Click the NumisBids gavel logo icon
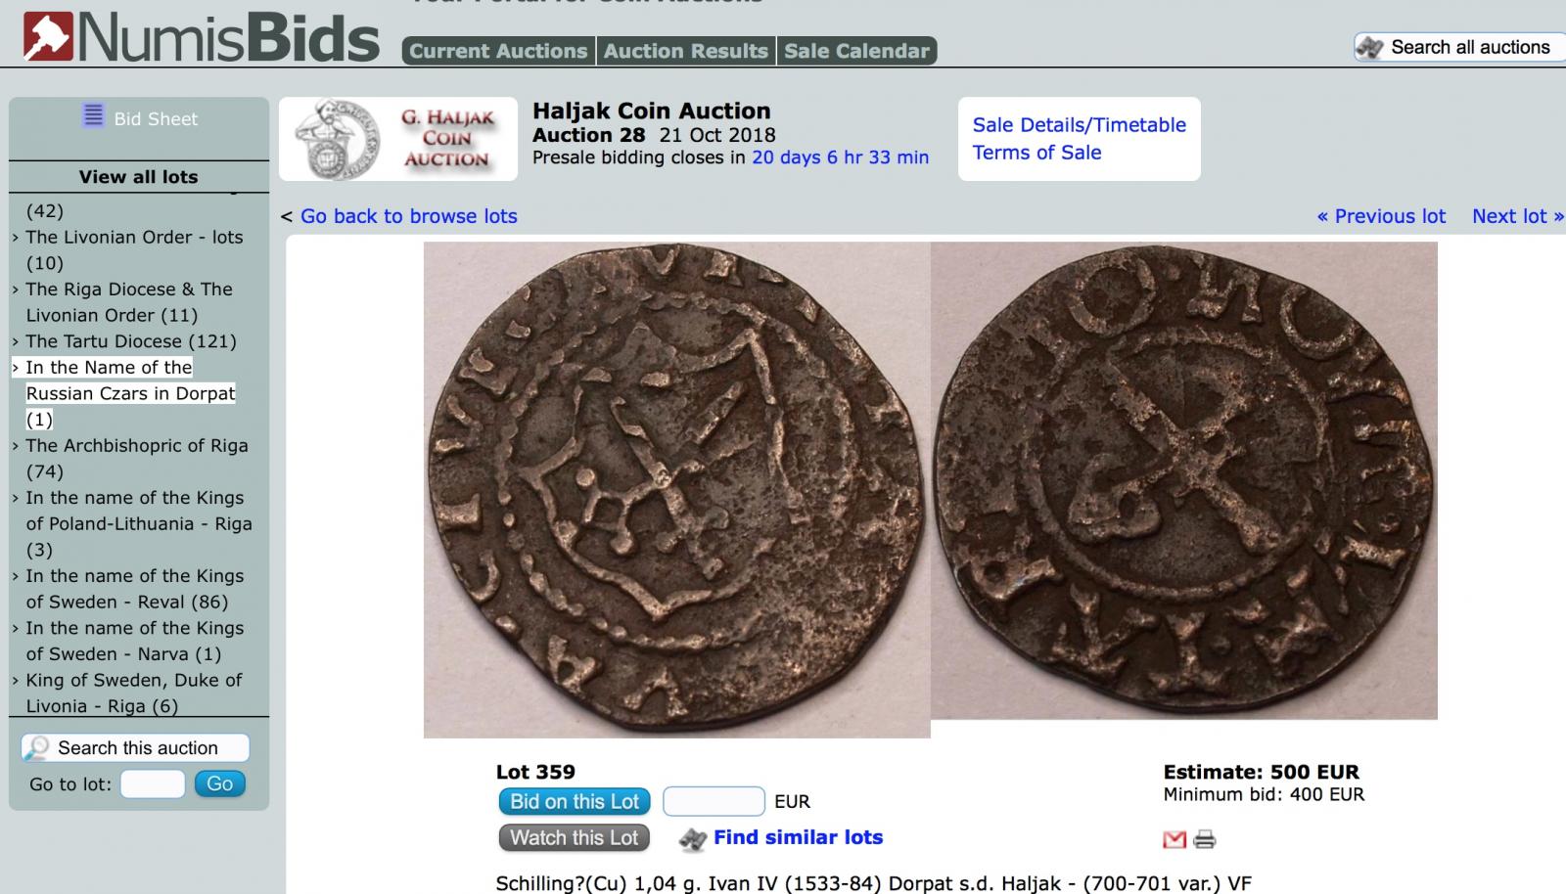This screenshot has width=1566, height=894. 48,36
